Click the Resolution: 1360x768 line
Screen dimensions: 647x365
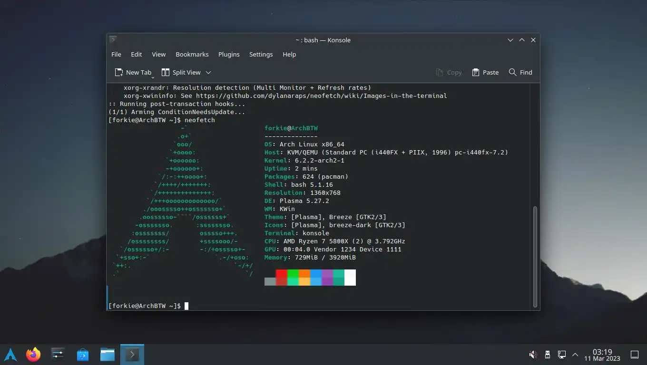[303, 192]
